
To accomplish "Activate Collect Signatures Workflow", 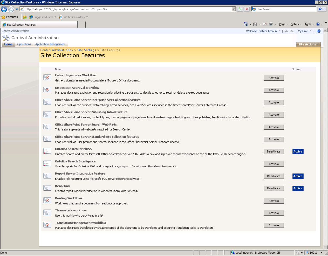I will 274,78.
